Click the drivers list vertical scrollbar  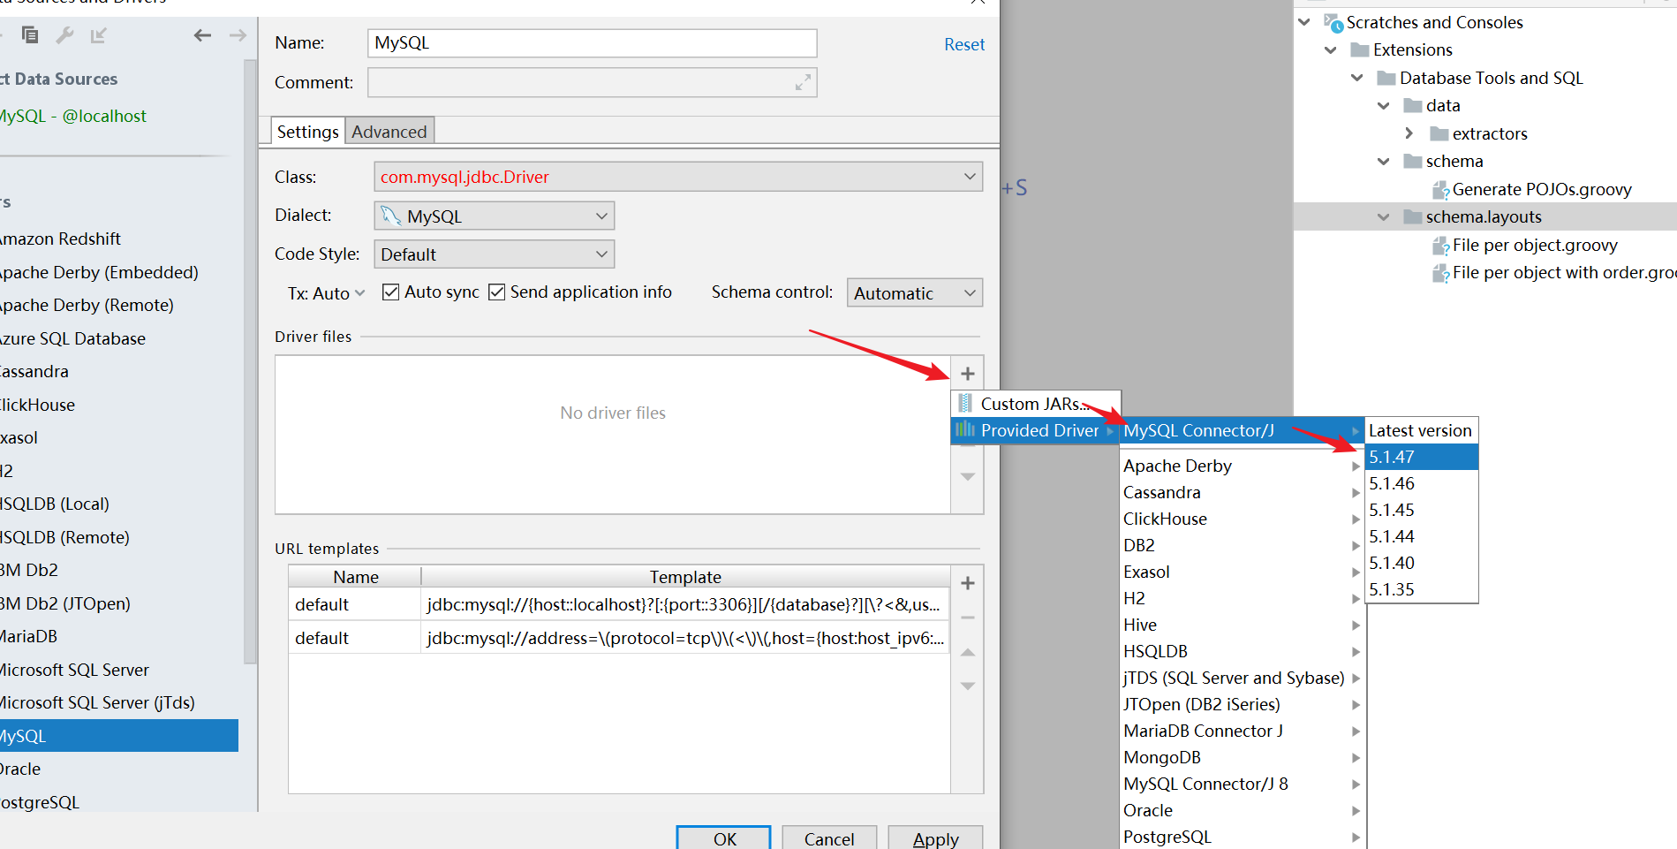pos(250,362)
